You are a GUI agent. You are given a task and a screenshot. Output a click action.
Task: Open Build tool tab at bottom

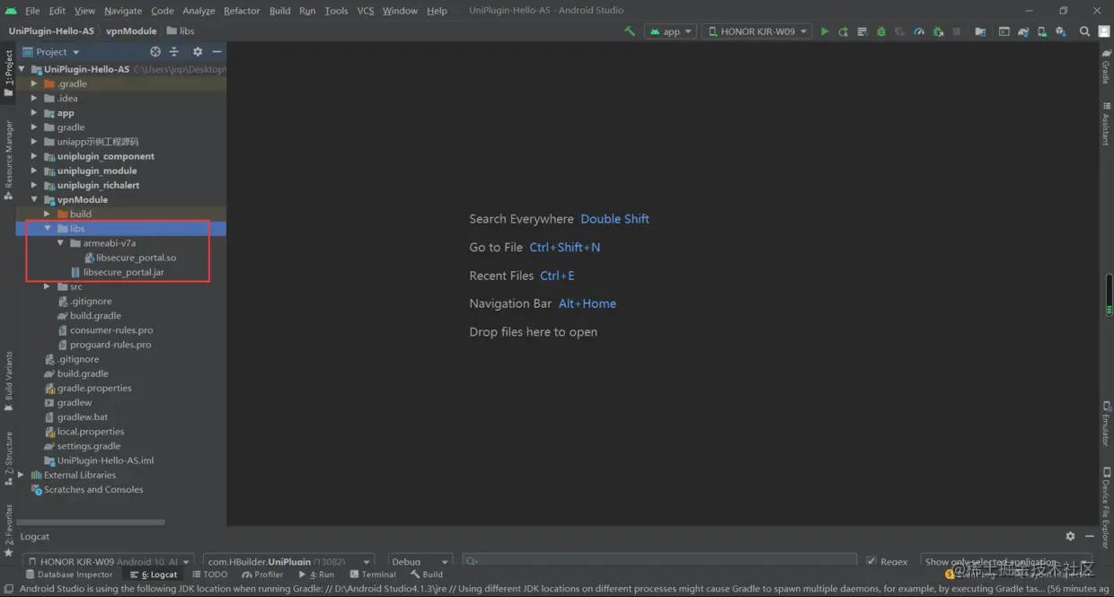tap(427, 575)
